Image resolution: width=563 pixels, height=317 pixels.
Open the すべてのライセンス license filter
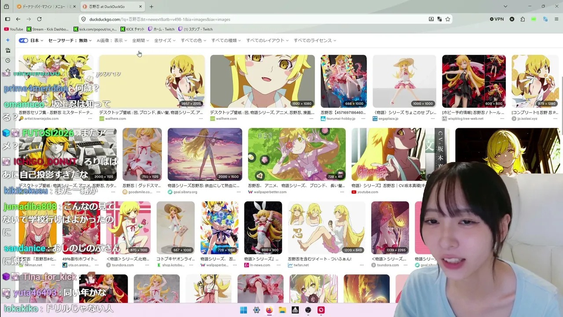315,41
